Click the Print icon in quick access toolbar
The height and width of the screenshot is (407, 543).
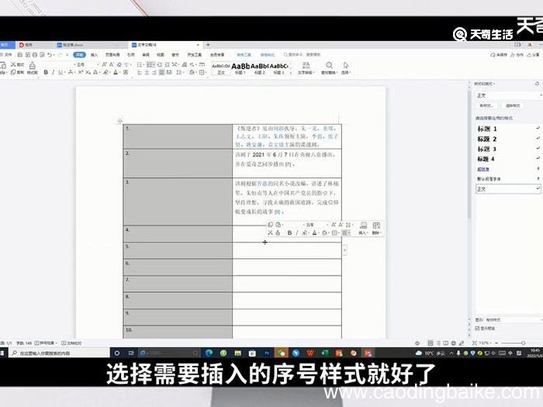pos(35,55)
